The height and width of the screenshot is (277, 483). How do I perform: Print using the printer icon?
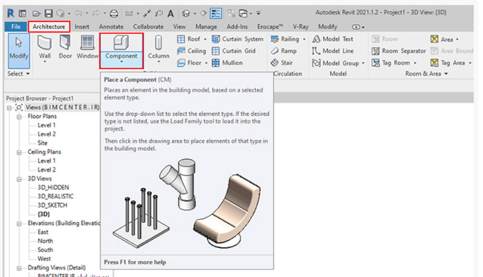point(114,14)
